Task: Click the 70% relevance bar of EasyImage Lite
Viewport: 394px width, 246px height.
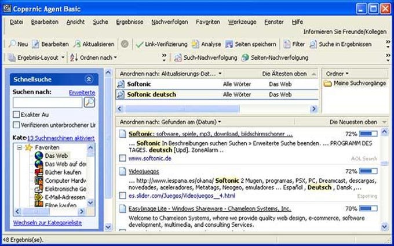Action: pyautogui.click(x=369, y=208)
